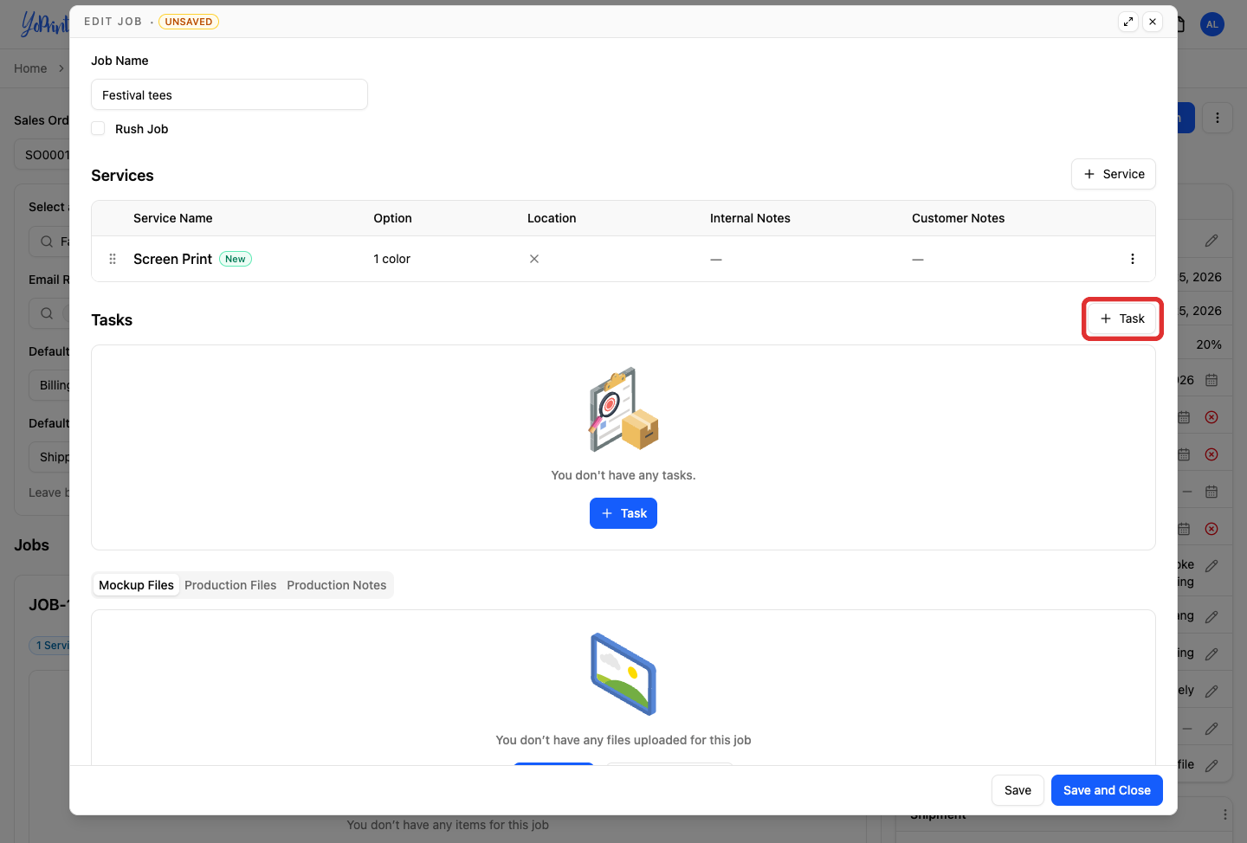Open the sales order three-dot menu behind the dialog
This screenshot has height=843, width=1247.
(1218, 118)
